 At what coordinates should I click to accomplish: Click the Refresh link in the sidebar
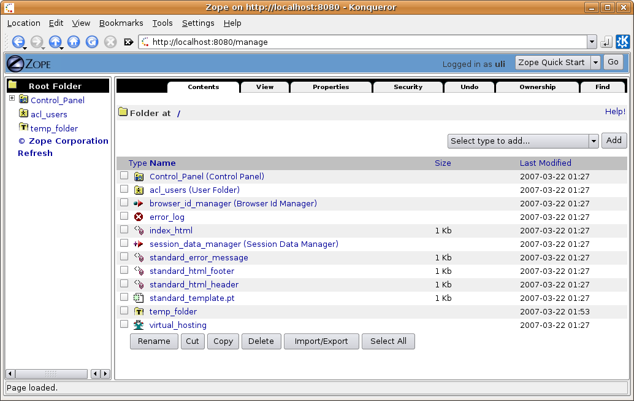pyautogui.click(x=35, y=153)
